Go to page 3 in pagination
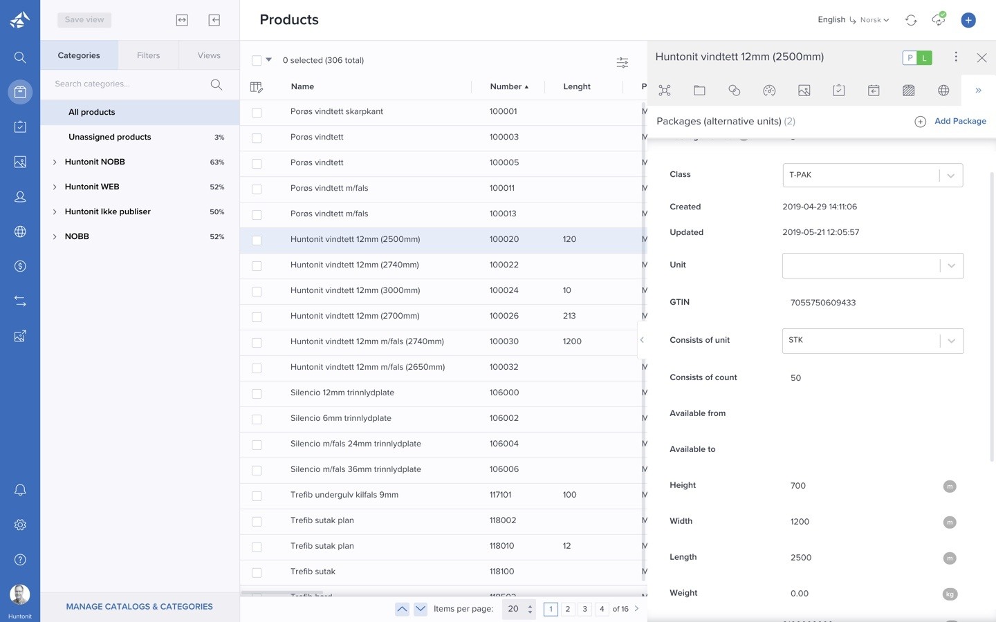The image size is (996, 622). (584, 609)
